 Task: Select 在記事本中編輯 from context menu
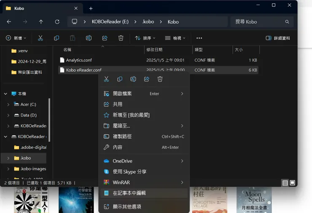coord(129,193)
